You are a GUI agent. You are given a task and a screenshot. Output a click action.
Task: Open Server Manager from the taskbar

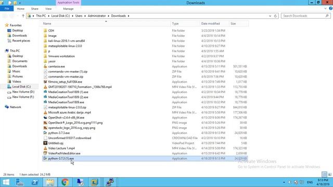click(x=20, y=182)
